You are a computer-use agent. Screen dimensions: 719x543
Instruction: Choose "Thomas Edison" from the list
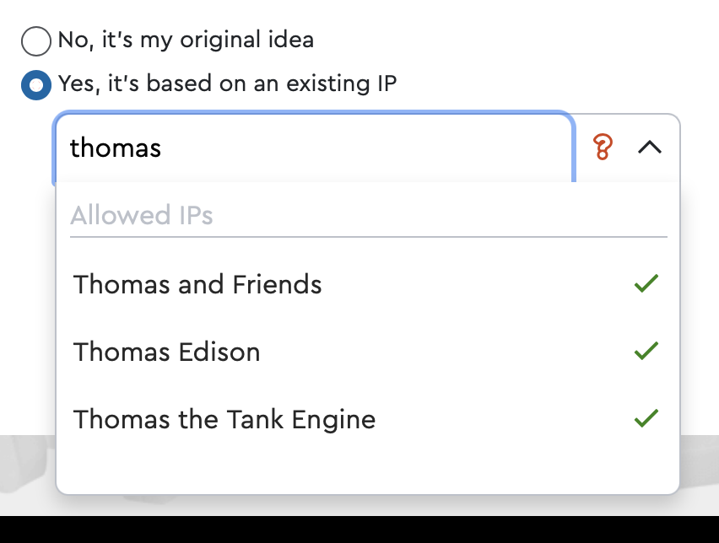(166, 352)
